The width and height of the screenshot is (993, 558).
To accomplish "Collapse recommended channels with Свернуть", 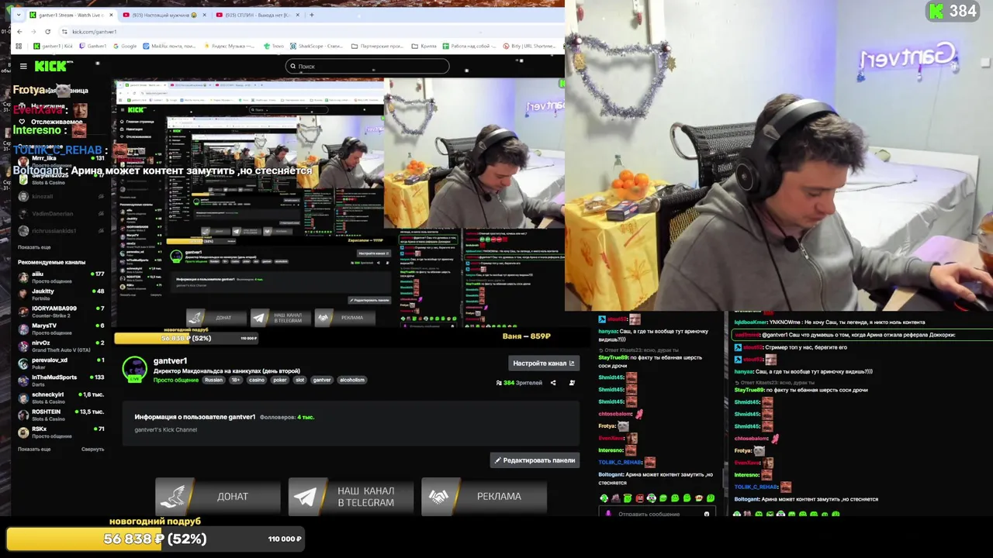I will [x=92, y=449].
